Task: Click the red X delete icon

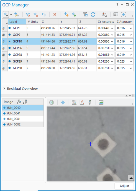Action: [x=55, y=14]
